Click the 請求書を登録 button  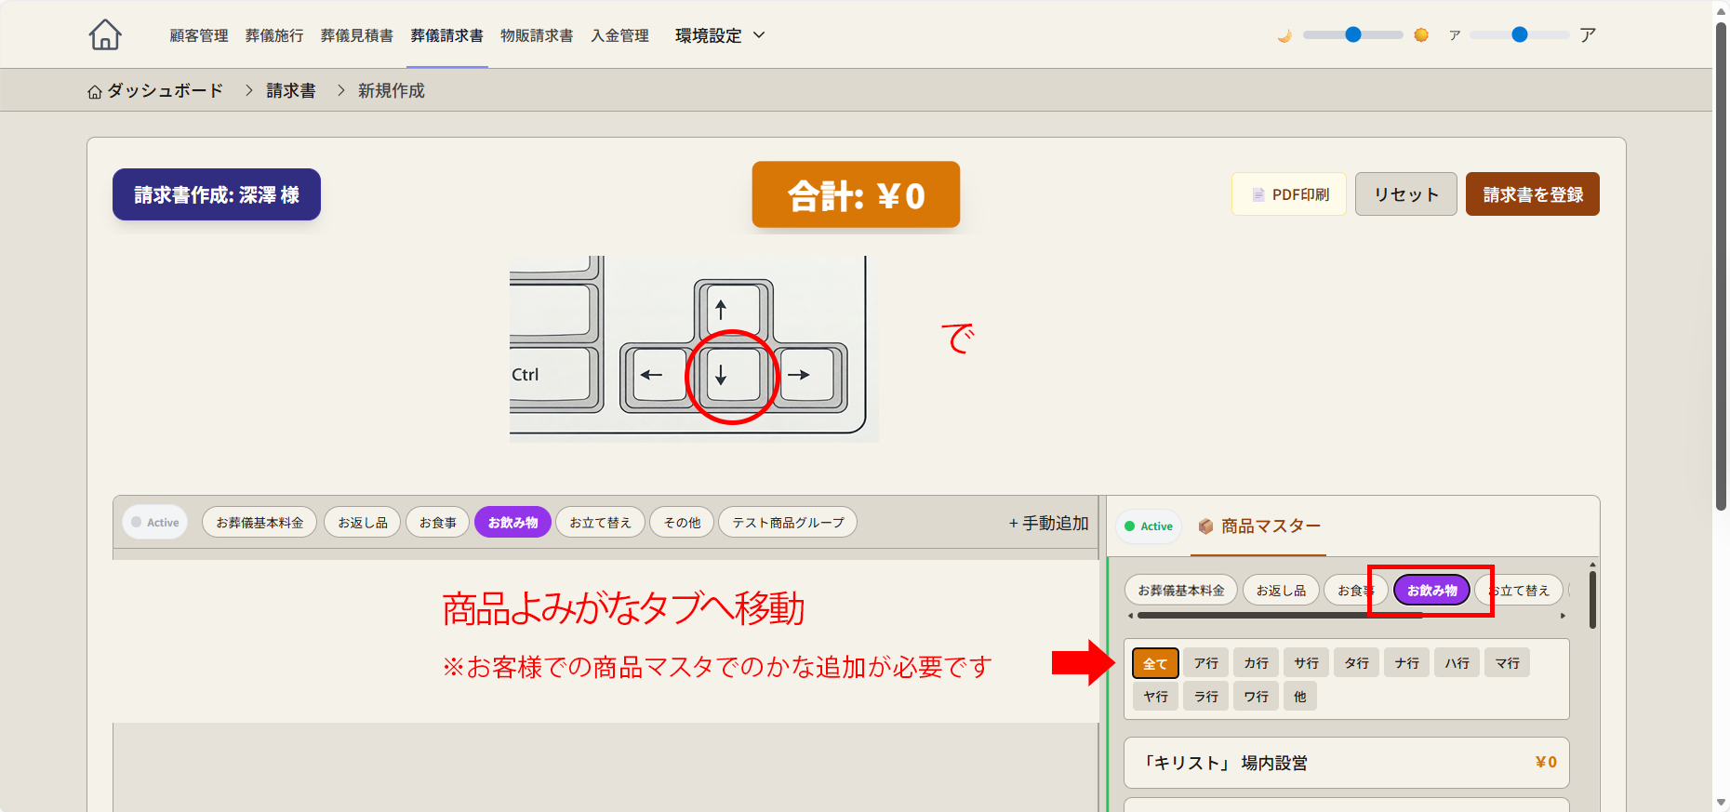(x=1533, y=194)
